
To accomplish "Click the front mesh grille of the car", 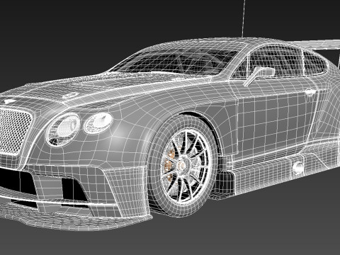I will click(15, 131).
